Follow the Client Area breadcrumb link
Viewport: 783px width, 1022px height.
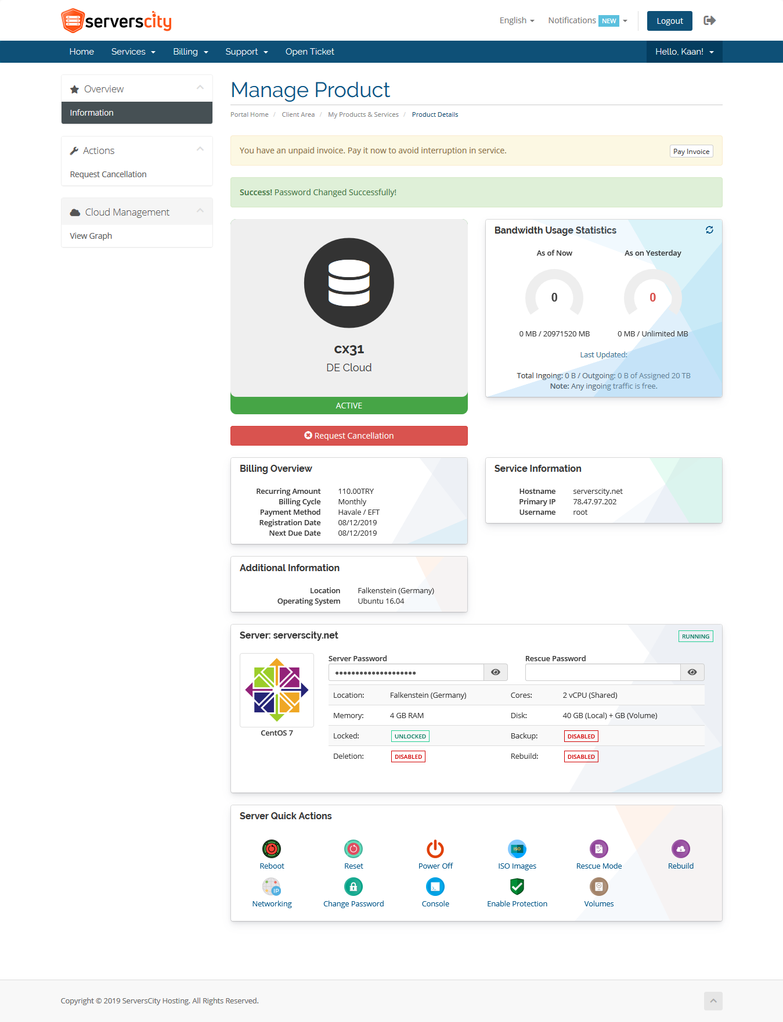[298, 114]
